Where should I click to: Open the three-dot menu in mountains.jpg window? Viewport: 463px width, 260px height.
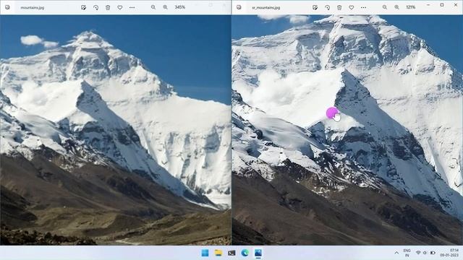pyautogui.click(x=132, y=7)
